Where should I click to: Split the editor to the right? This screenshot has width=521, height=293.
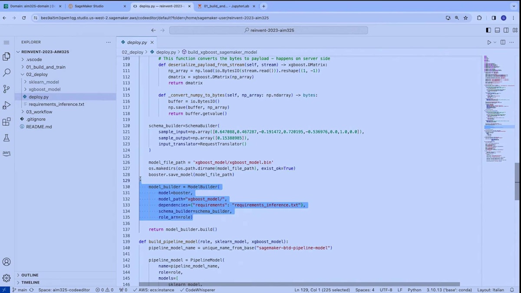pyautogui.click(x=503, y=42)
